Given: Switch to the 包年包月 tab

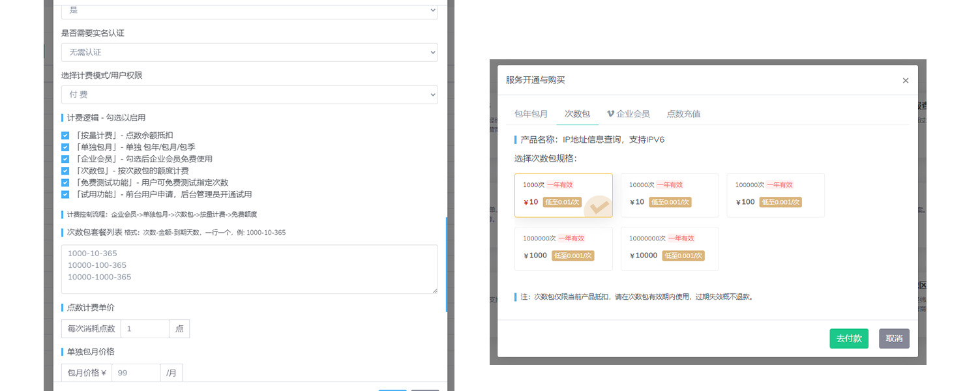Looking at the screenshot, I should (531, 113).
